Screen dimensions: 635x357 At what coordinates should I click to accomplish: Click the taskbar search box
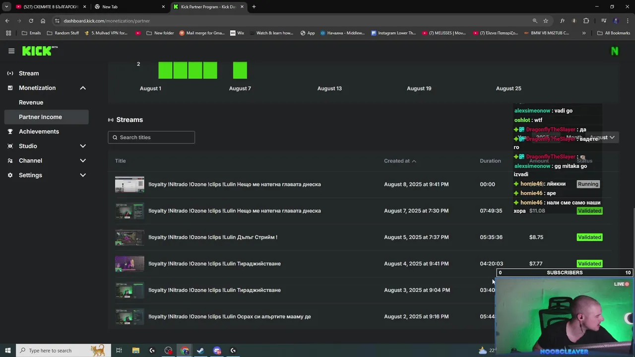[63, 351]
